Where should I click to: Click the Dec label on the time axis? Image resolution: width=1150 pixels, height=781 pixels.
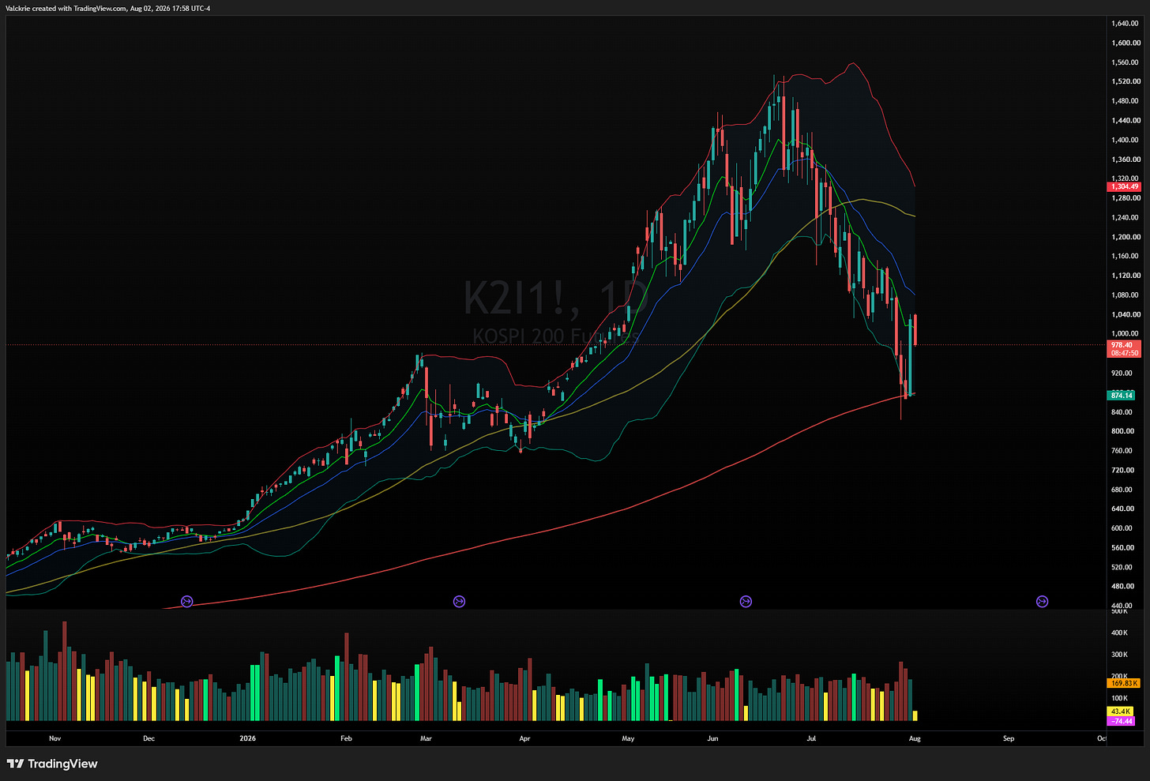(148, 738)
